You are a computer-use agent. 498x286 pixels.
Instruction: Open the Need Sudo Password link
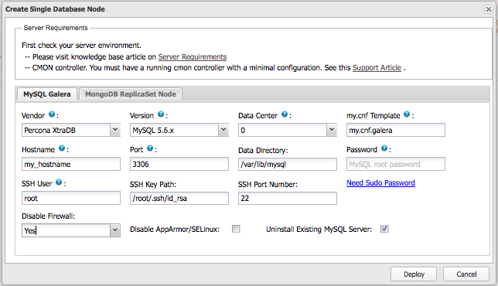pos(380,183)
